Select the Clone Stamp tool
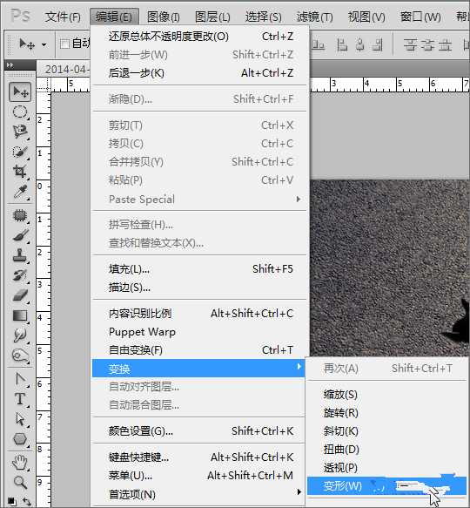Image resolution: width=470 pixels, height=508 pixels. pos(20,255)
